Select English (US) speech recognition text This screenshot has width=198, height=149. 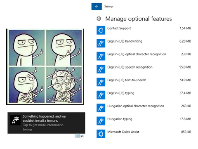tap(130, 67)
